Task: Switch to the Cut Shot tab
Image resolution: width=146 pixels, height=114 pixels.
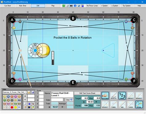Action: pyautogui.click(x=8, y=6)
